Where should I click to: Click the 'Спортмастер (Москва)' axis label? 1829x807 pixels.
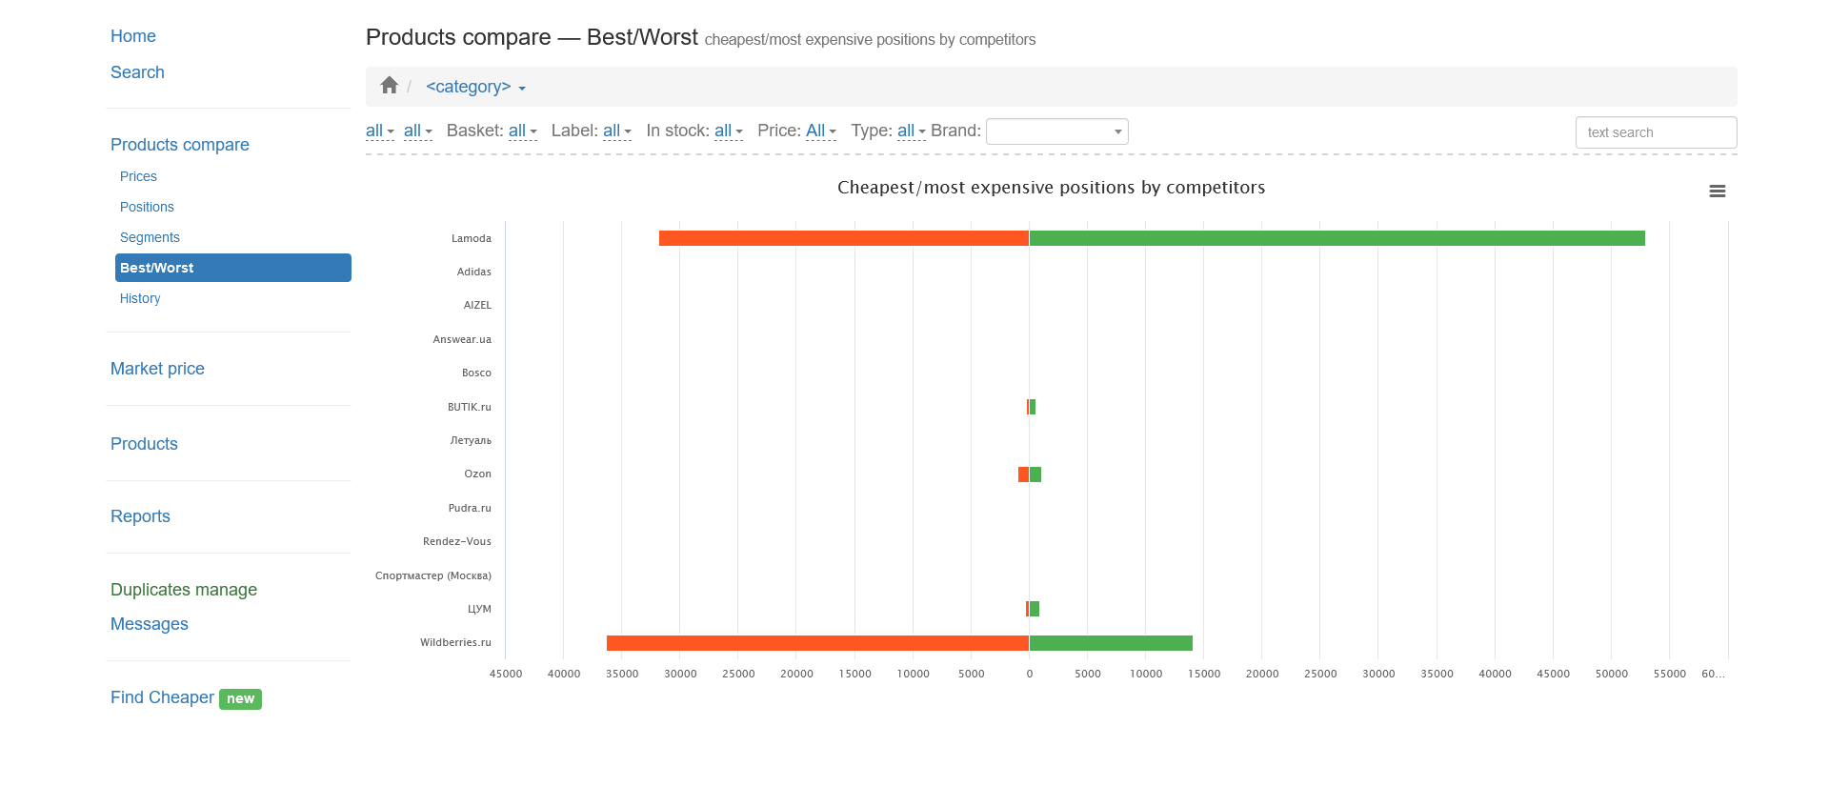pyautogui.click(x=433, y=575)
